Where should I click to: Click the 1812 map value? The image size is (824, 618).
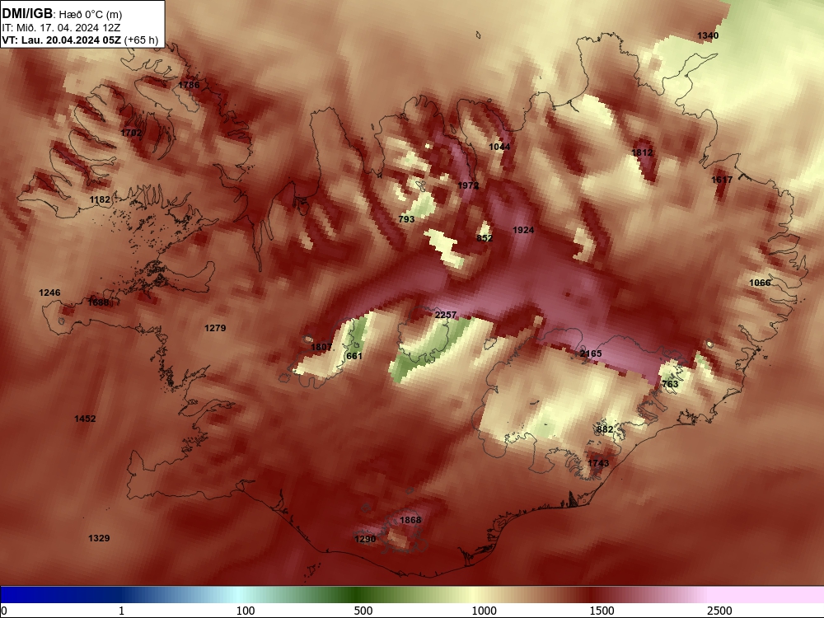click(x=642, y=152)
